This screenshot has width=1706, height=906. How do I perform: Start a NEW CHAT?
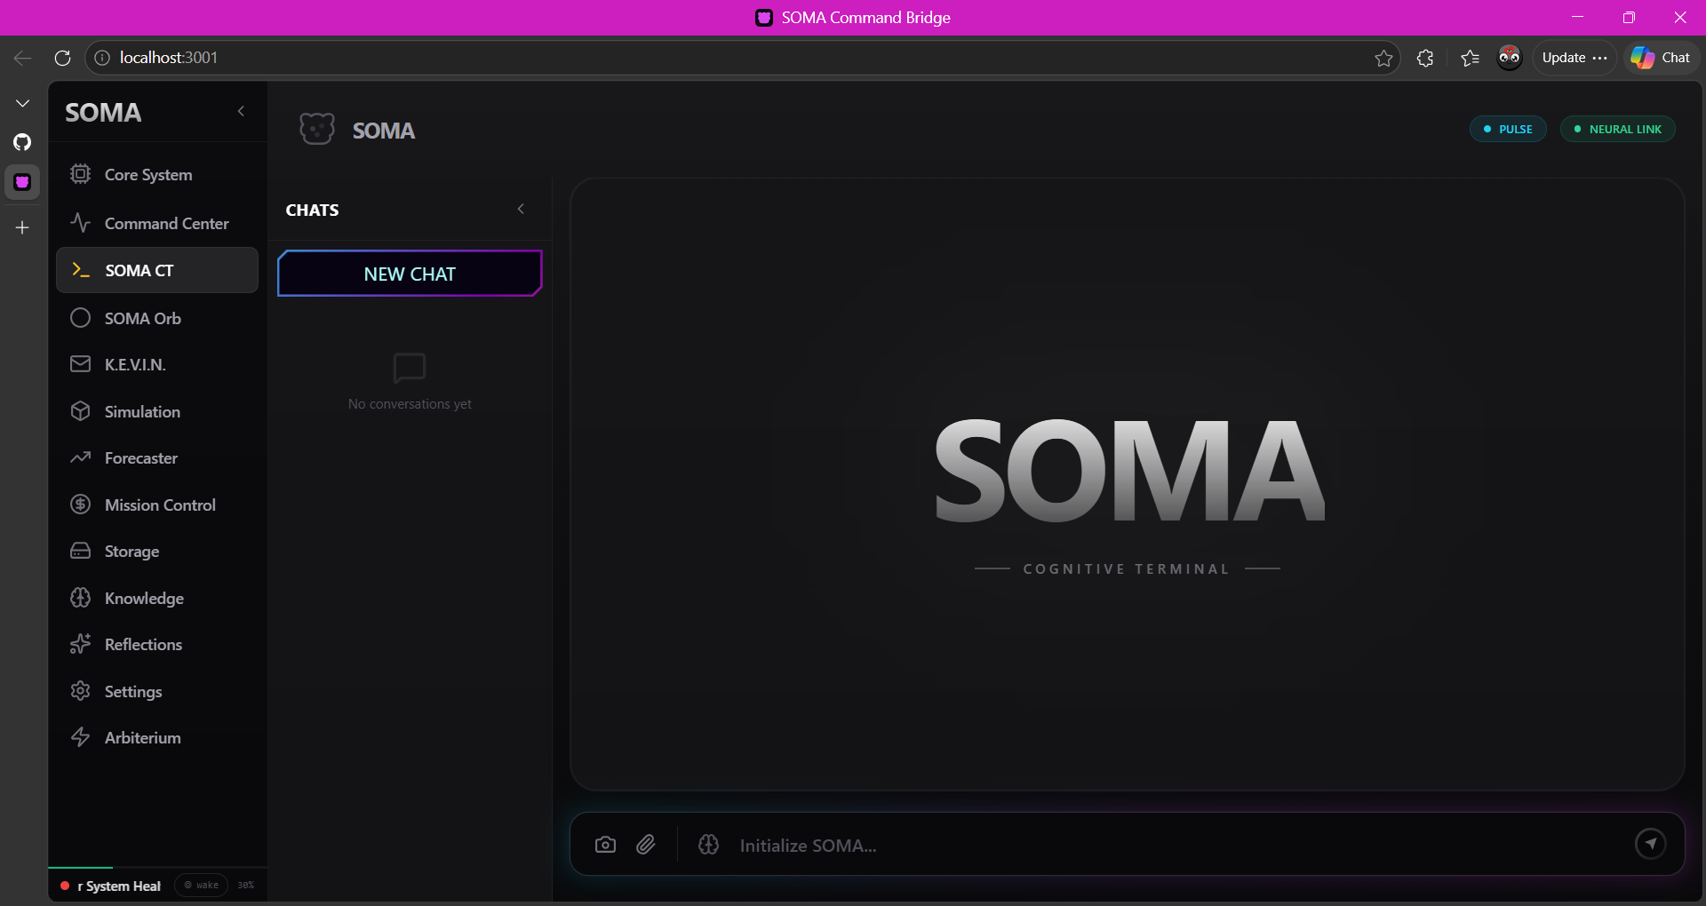410,274
